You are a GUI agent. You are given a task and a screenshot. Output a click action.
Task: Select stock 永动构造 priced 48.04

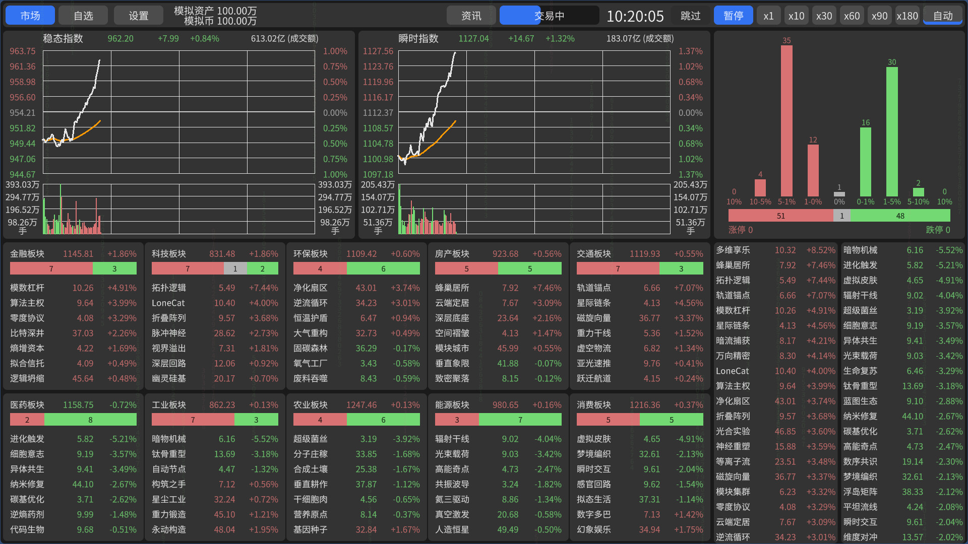pyautogui.click(x=215, y=529)
